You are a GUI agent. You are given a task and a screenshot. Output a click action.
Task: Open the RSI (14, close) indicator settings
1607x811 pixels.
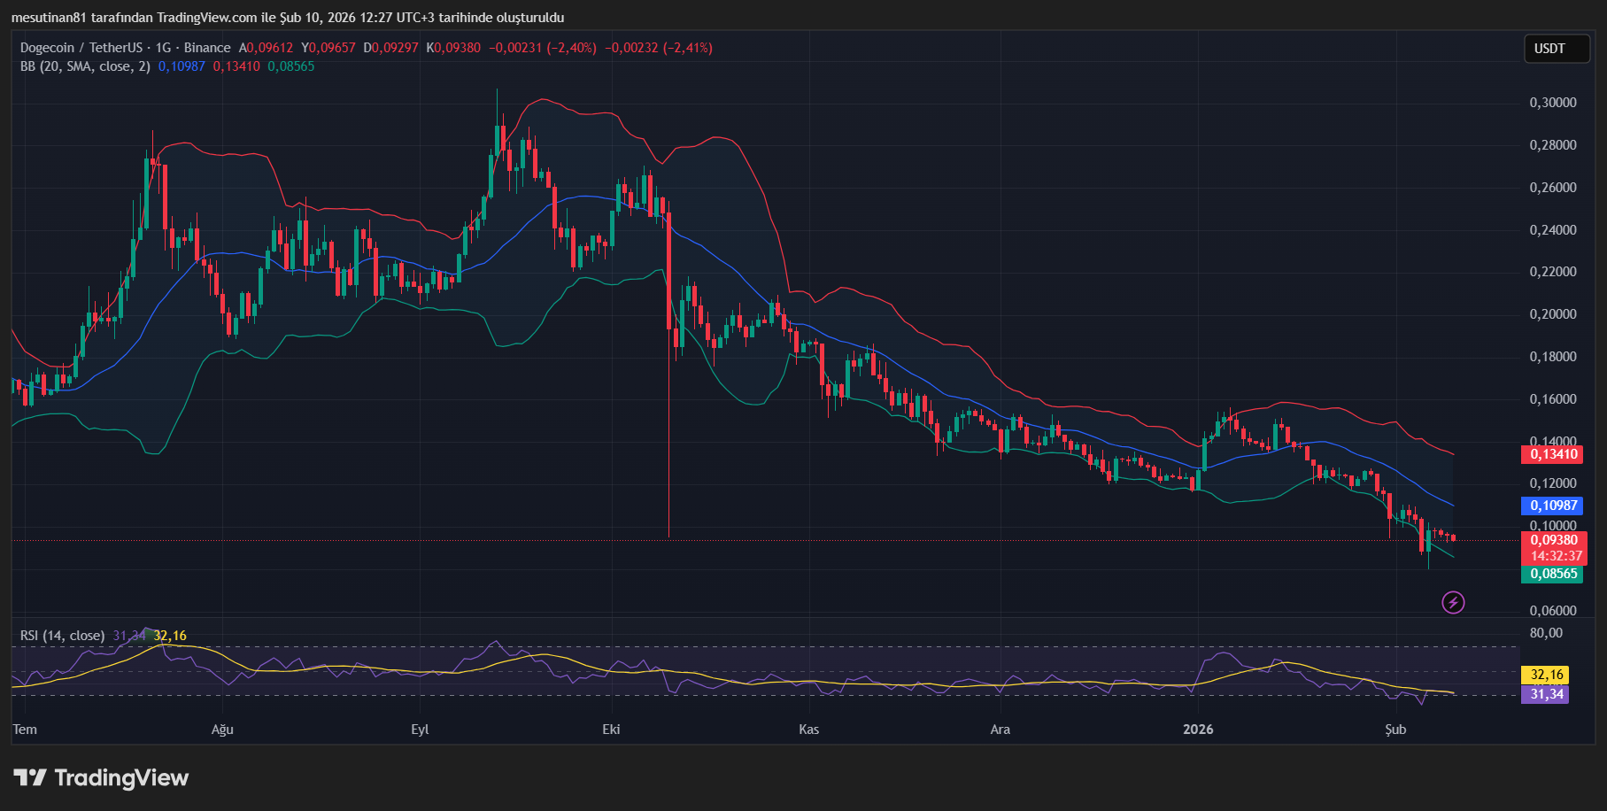(x=62, y=636)
